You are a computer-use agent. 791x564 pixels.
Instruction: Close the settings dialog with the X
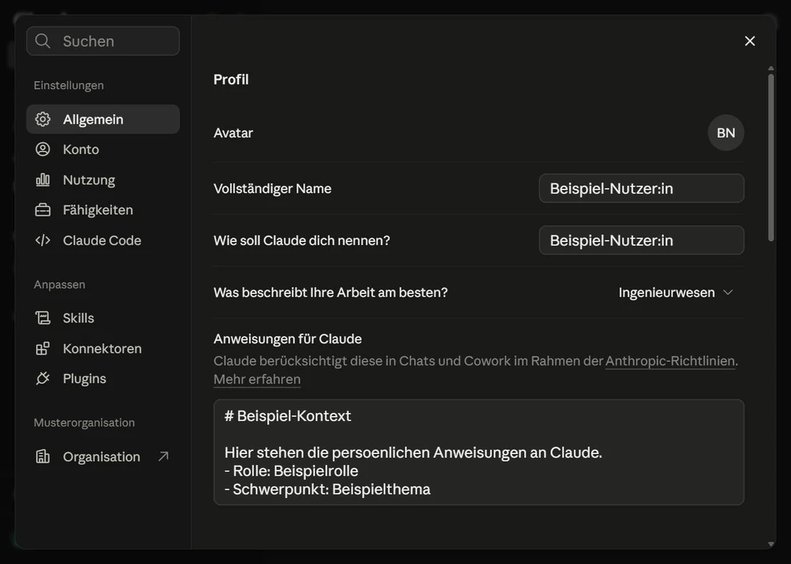coord(749,41)
